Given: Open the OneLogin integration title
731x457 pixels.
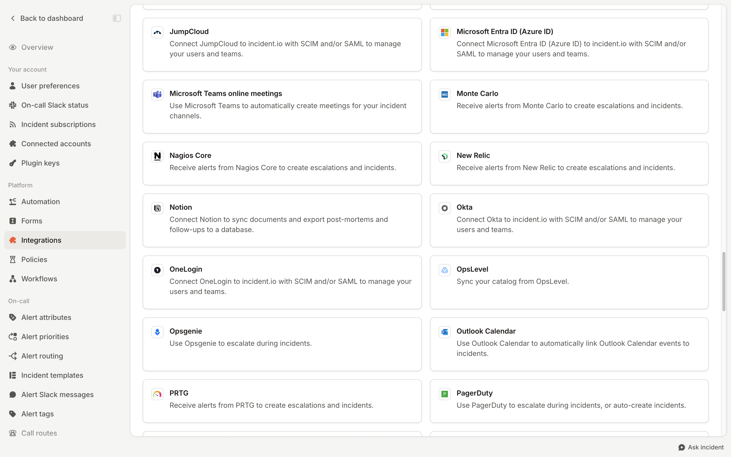Looking at the screenshot, I should (186, 269).
